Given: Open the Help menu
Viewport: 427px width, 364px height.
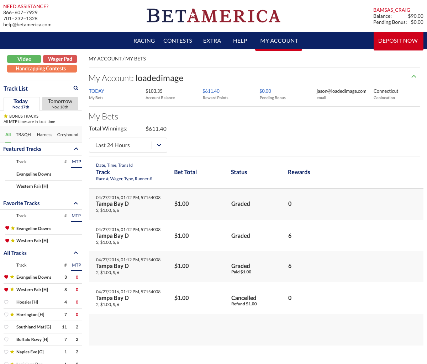Looking at the screenshot, I should coord(240,41).
